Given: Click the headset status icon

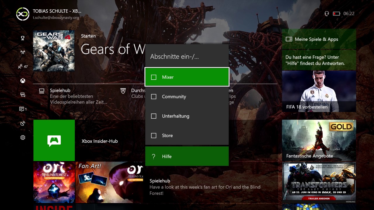Looking at the screenshot, I should point(327,14).
